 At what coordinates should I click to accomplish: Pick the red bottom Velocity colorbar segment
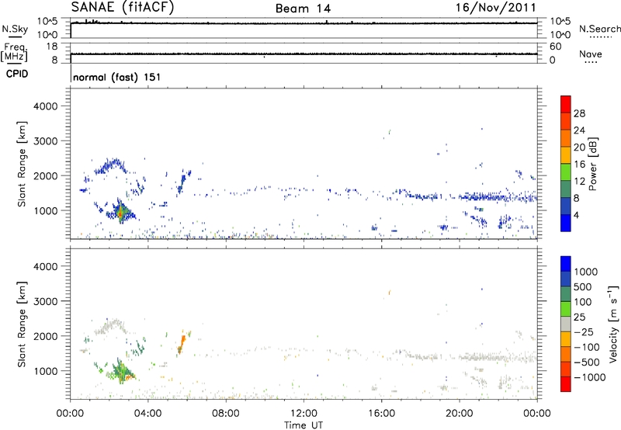566,384
